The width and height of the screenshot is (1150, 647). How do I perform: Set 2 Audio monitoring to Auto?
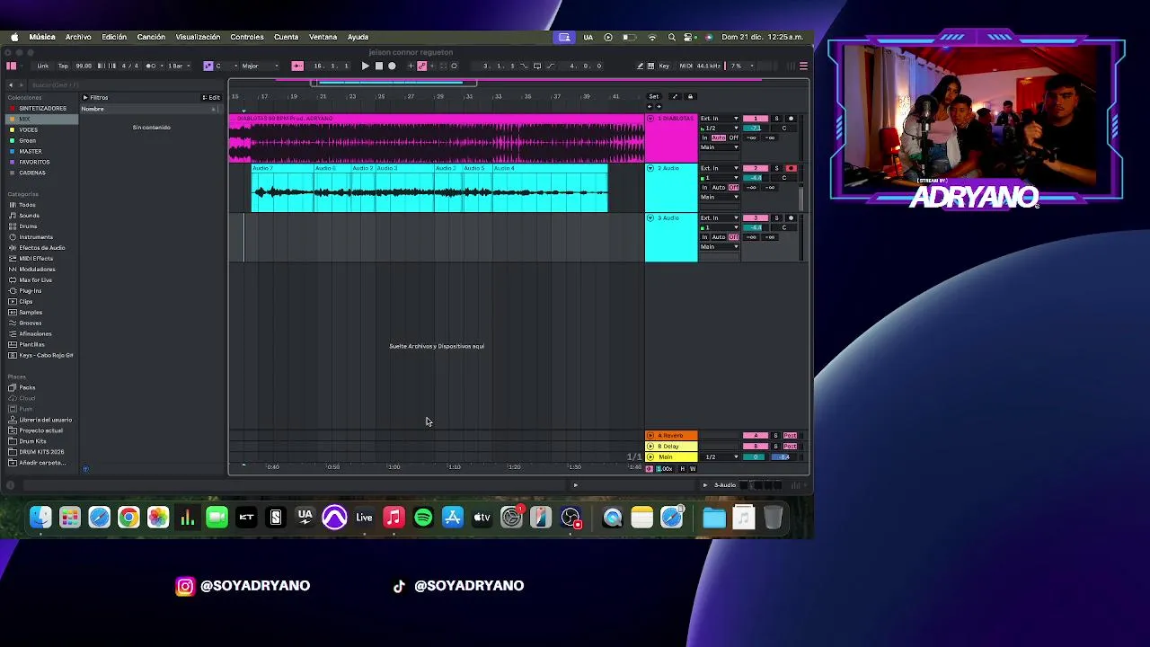[x=718, y=187]
